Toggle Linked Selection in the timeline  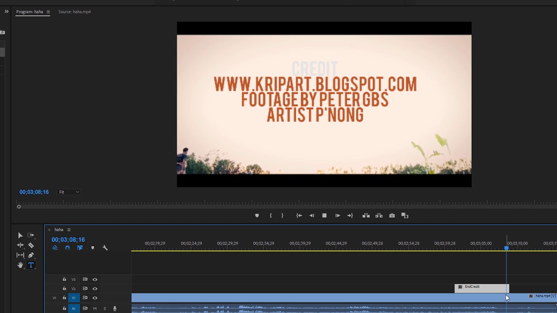tap(80, 248)
